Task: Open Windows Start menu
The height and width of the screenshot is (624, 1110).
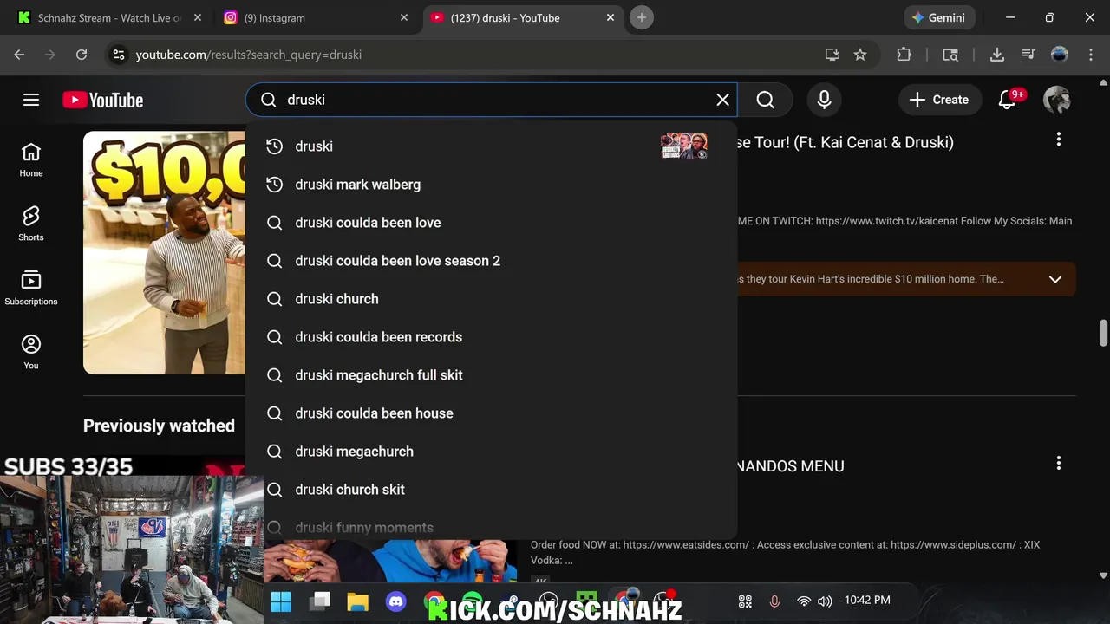Action: pos(281,601)
